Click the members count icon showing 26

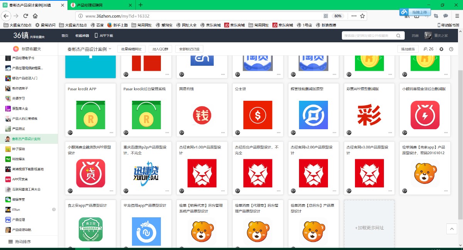point(428,49)
